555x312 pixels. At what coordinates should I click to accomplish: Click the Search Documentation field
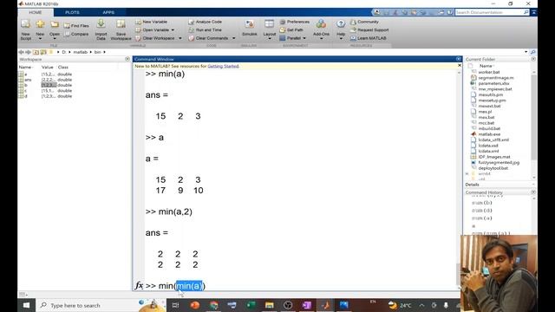[x=488, y=12]
